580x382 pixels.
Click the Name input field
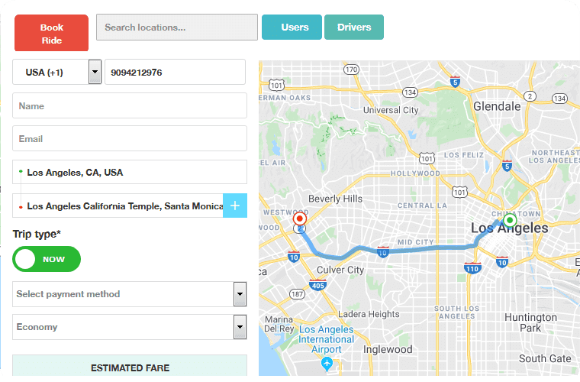[x=130, y=105]
